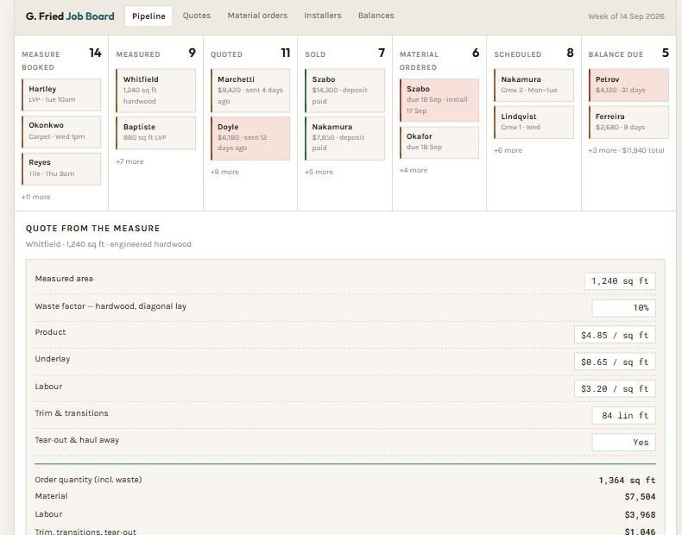Open Nakamura Crew 2 scheduled card
Image resolution: width=682 pixels, height=535 pixels.
coord(534,85)
